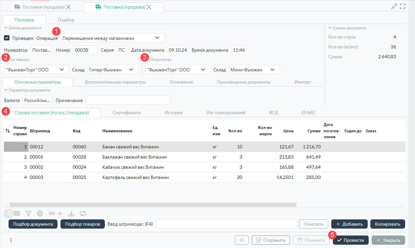Uncheck the Проведен checkbox

(7, 38)
